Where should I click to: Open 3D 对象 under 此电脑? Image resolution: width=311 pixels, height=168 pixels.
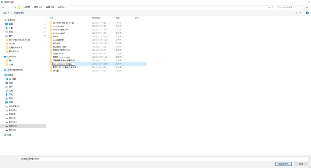pyautogui.click(x=12, y=79)
